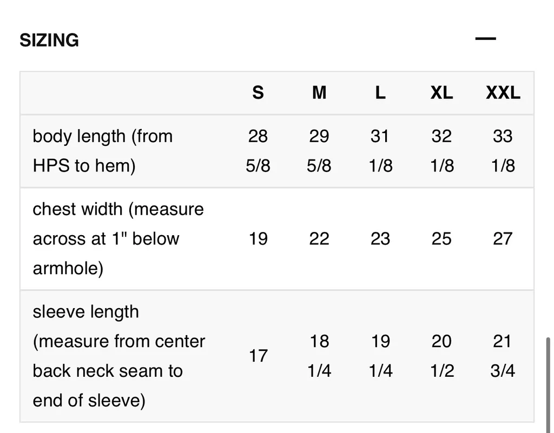Click the XXL sleeve length value 21 3/4
Screen dimensions: 554x433
(503, 356)
